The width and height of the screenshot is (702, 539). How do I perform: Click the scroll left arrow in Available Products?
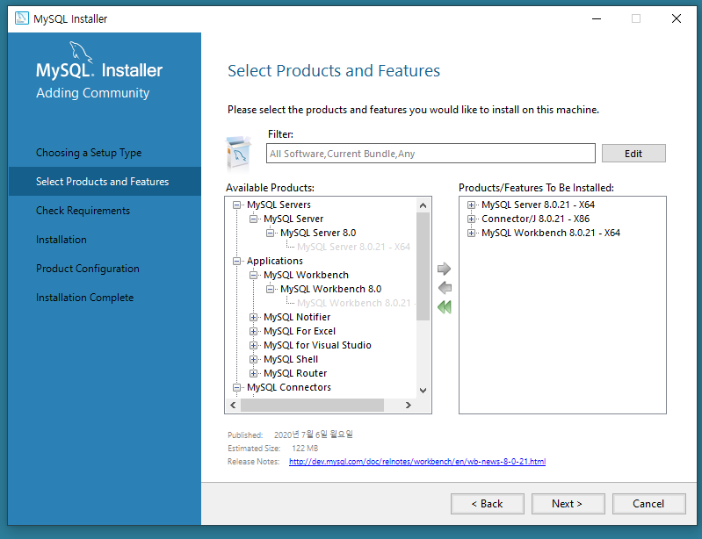coord(233,406)
